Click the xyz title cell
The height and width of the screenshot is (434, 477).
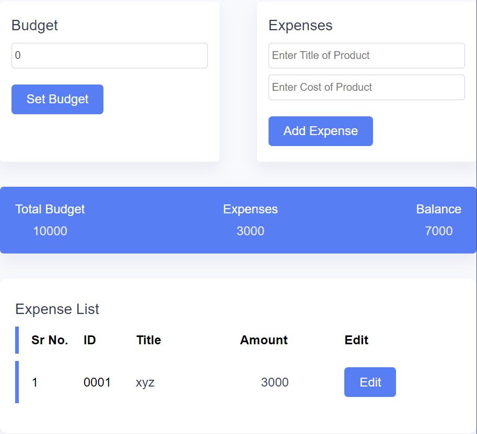(145, 382)
